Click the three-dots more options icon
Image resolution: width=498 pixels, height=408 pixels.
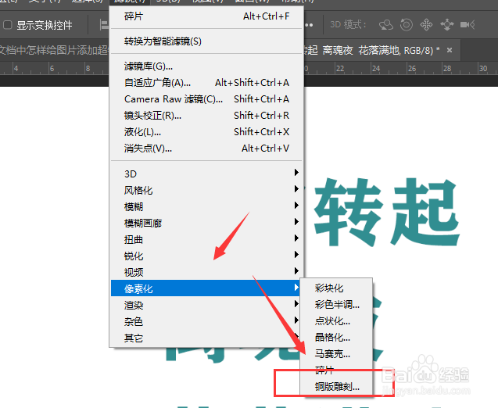(x=309, y=25)
